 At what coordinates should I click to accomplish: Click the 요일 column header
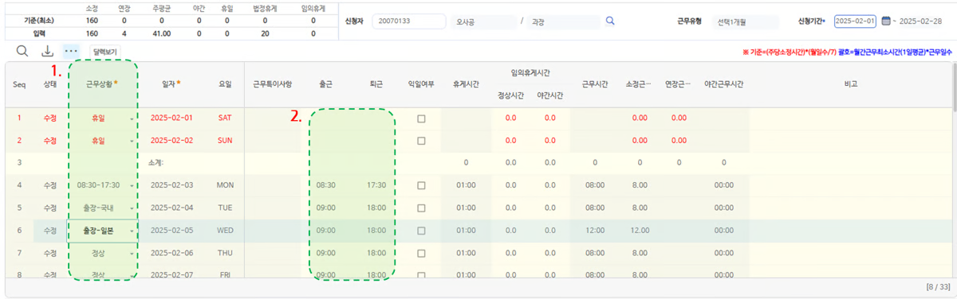coord(226,83)
